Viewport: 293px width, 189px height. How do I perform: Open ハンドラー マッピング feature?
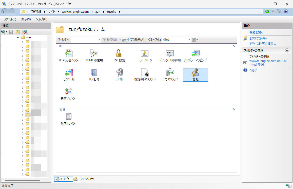click(x=195, y=56)
